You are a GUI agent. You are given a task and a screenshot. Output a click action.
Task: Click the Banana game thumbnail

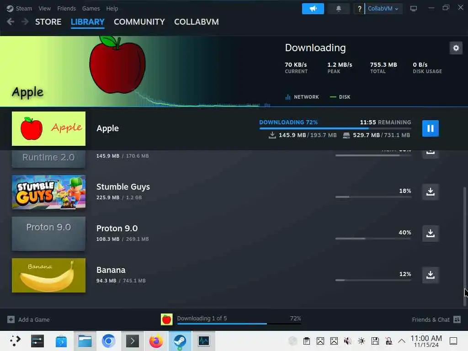[48, 275]
